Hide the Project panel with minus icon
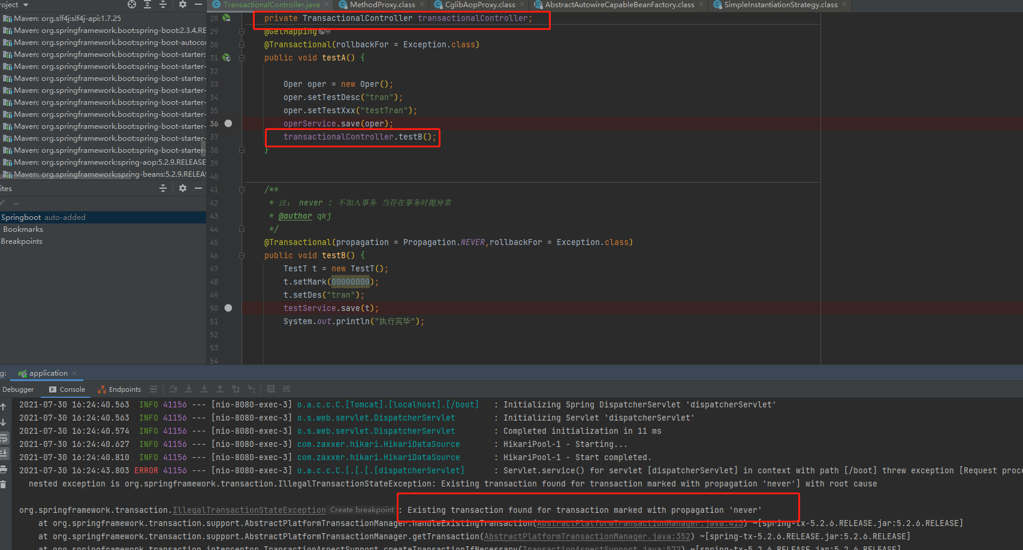1023x550 pixels. 198,4
